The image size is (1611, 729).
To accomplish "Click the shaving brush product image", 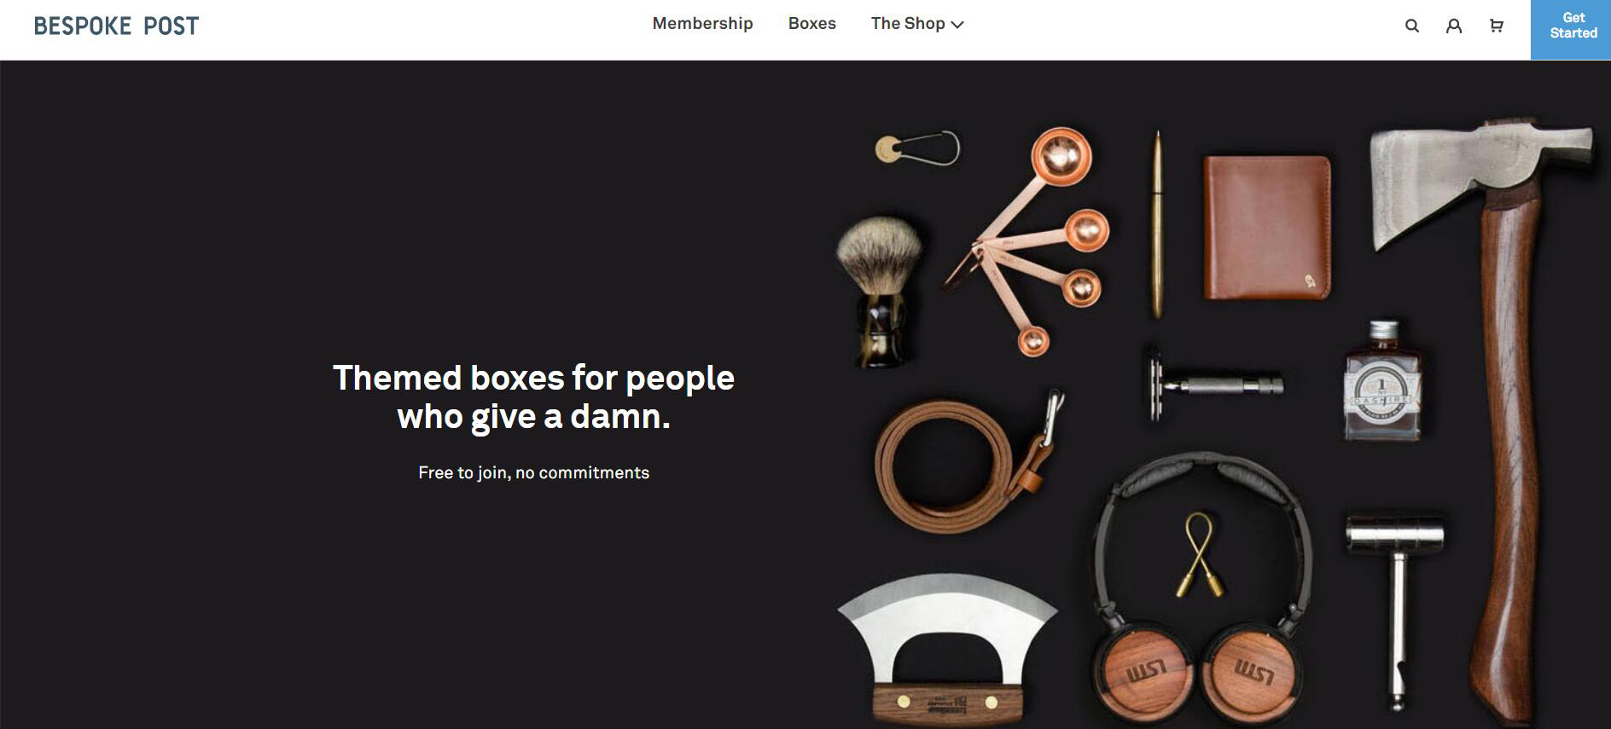I will 880,292.
